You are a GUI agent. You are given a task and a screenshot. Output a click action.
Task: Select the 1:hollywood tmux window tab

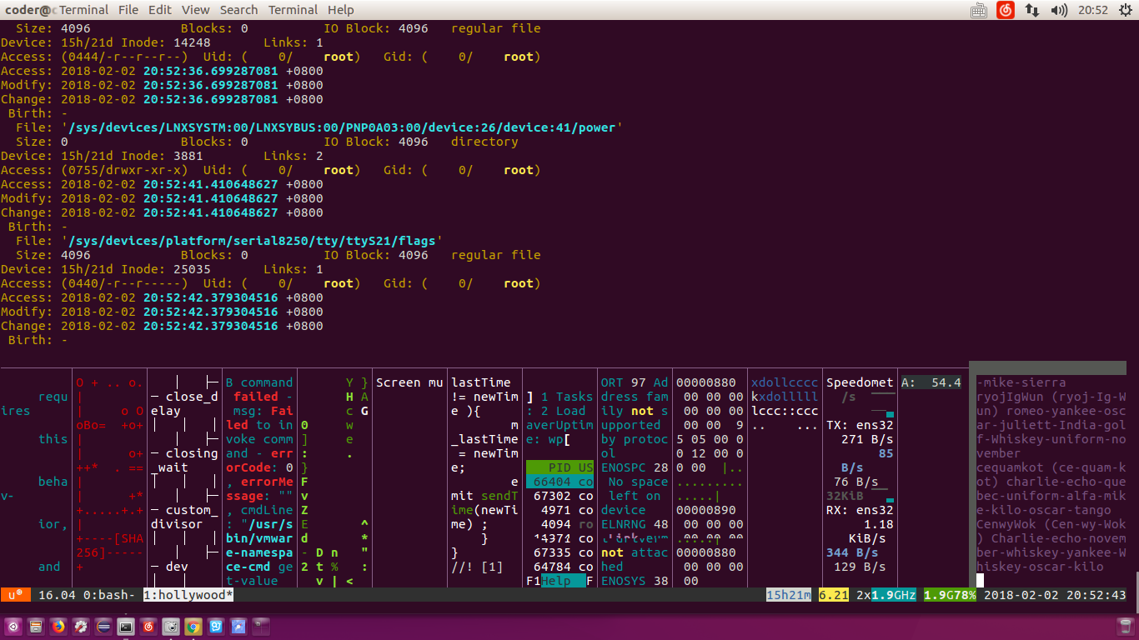[x=188, y=595]
